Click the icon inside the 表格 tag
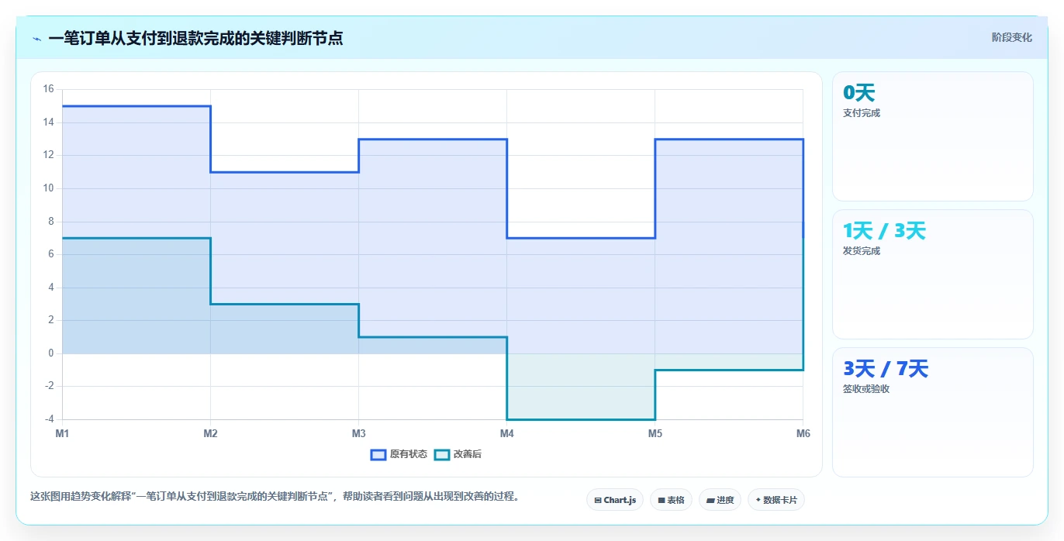This screenshot has width=1064, height=541. click(x=662, y=501)
